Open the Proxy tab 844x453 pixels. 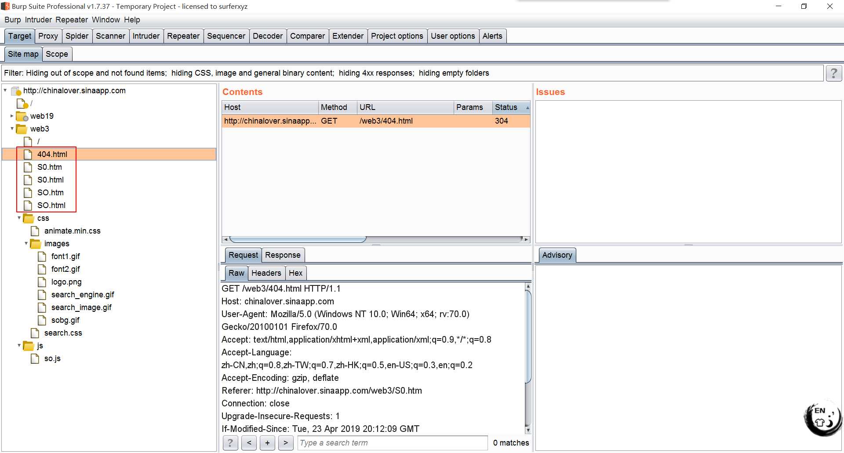tap(48, 36)
